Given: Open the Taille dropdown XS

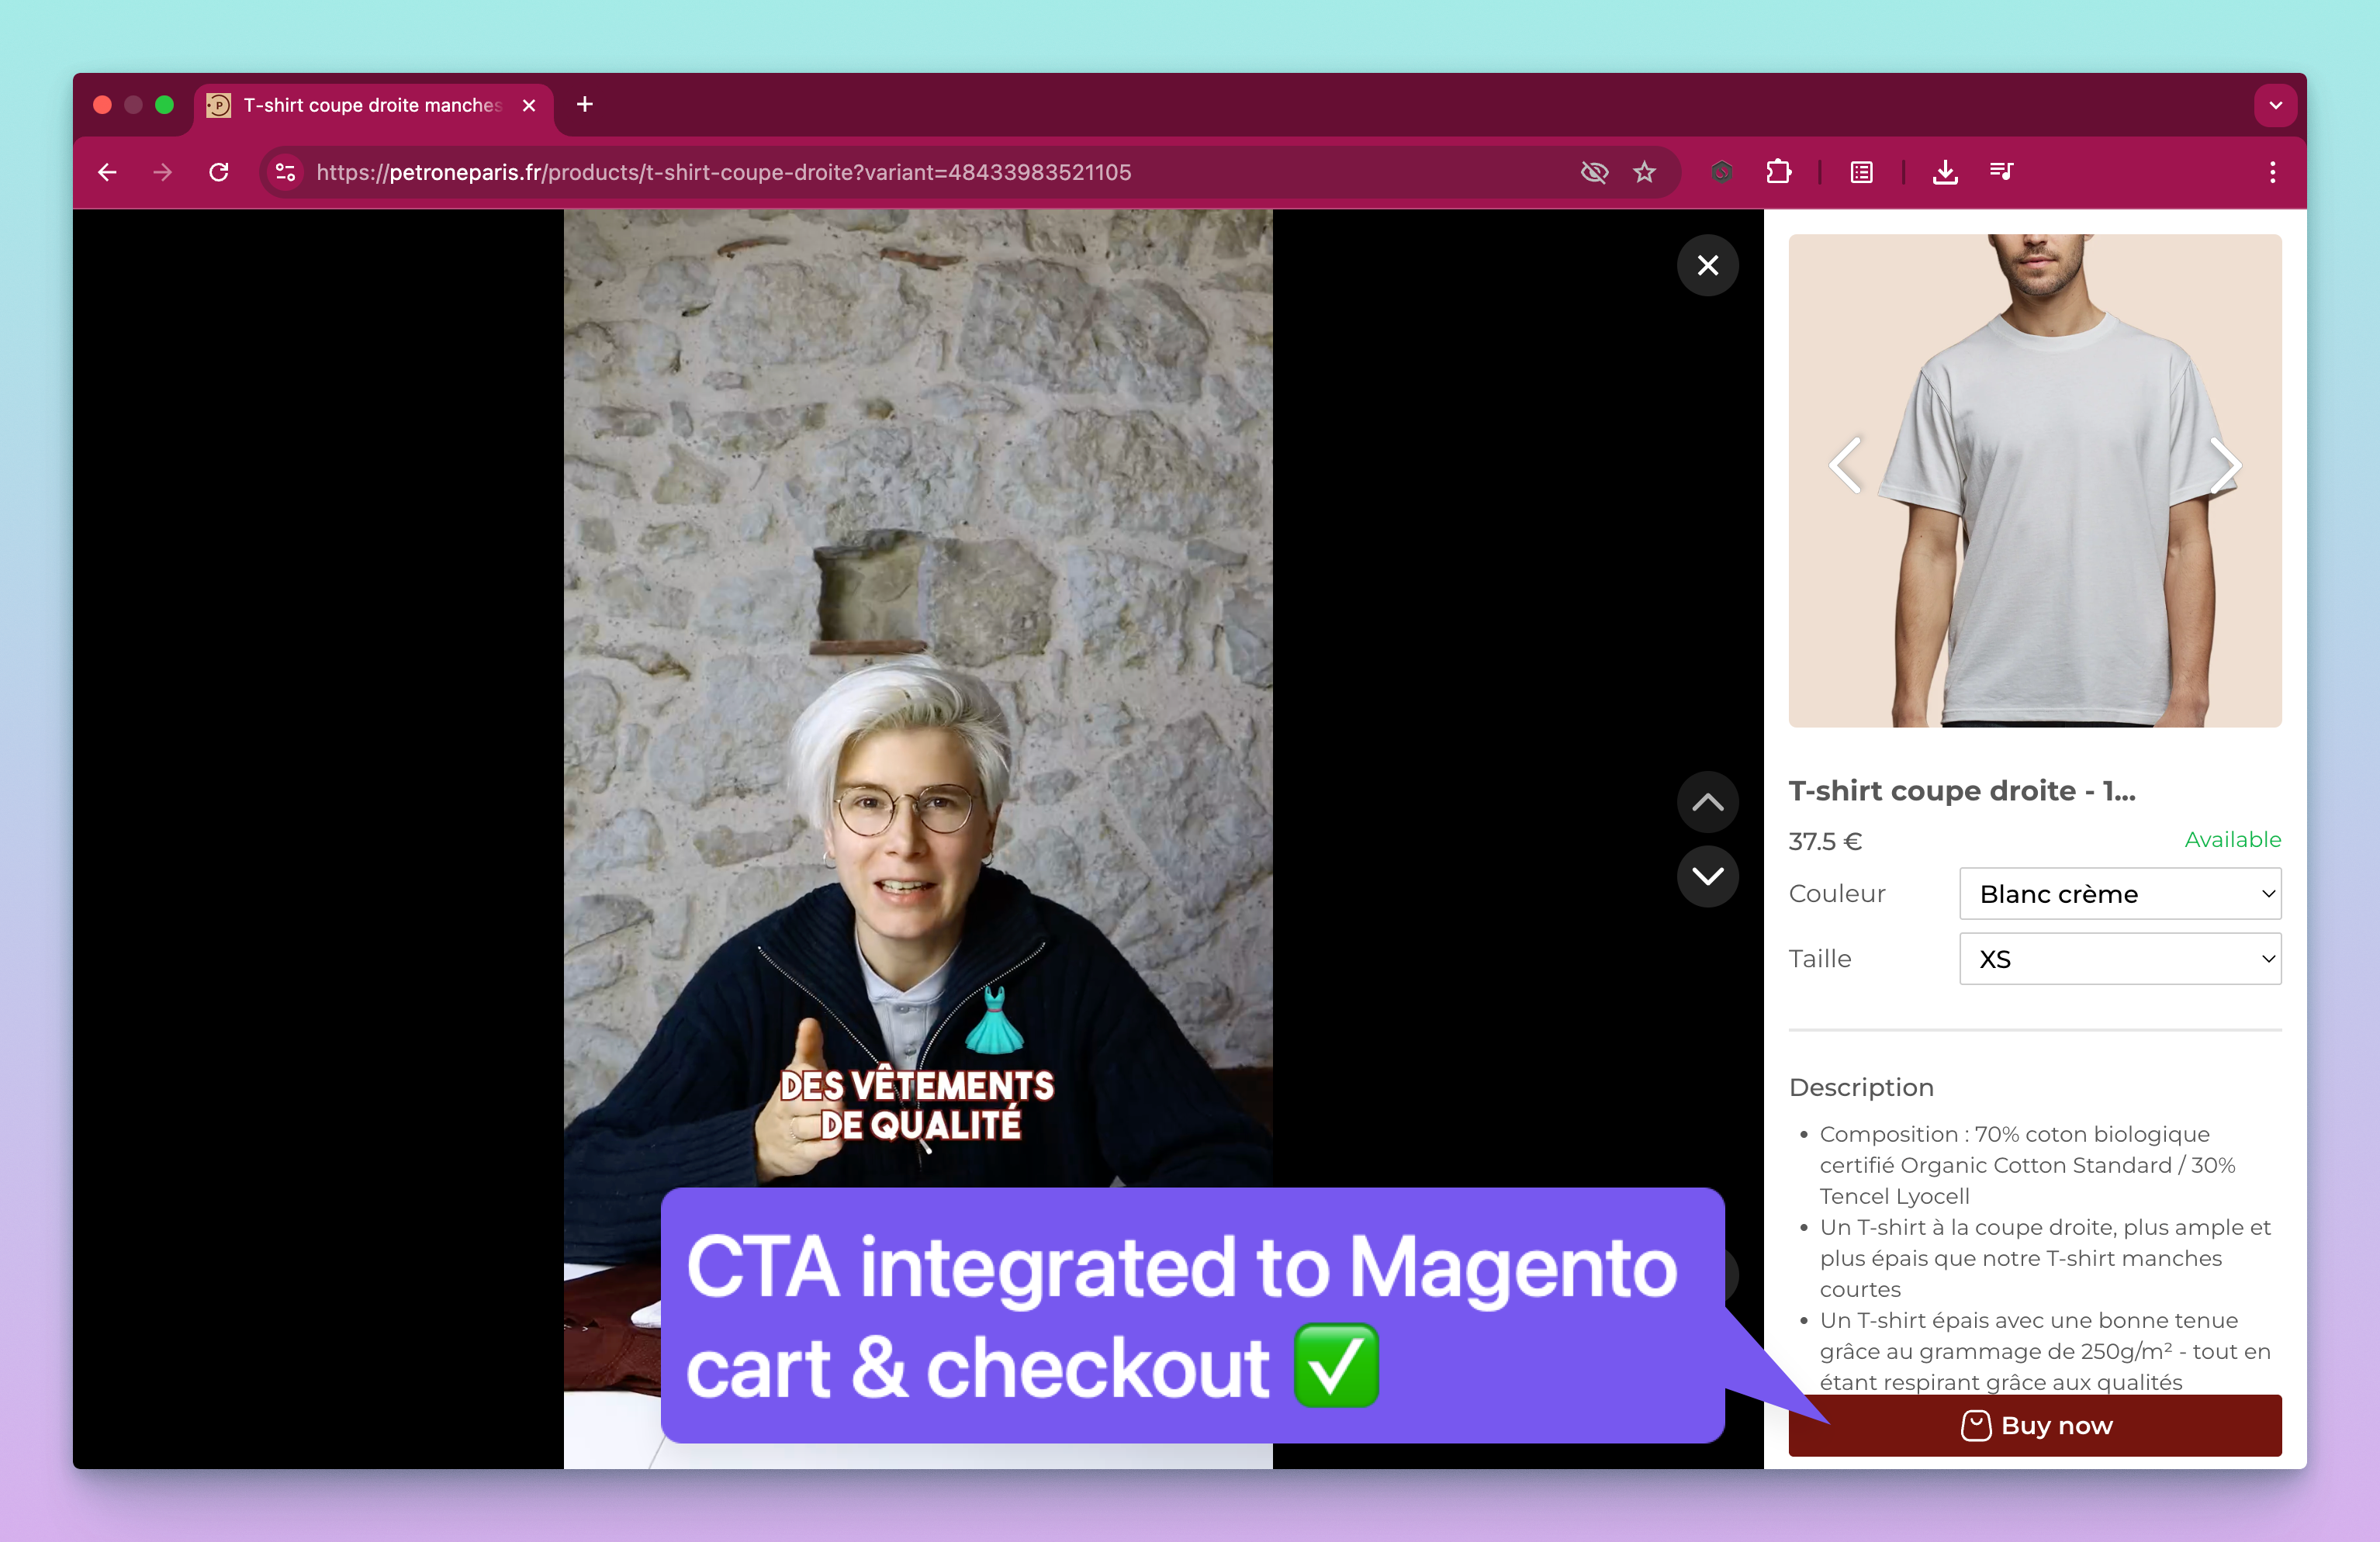Looking at the screenshot, I should (x=2120, y=958).
